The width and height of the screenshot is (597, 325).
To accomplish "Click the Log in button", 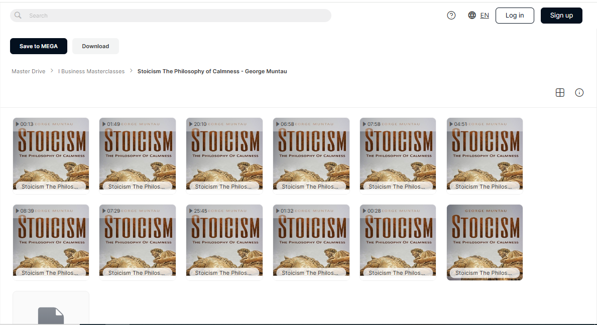I will pyautogui.click(x=514, y=16).
